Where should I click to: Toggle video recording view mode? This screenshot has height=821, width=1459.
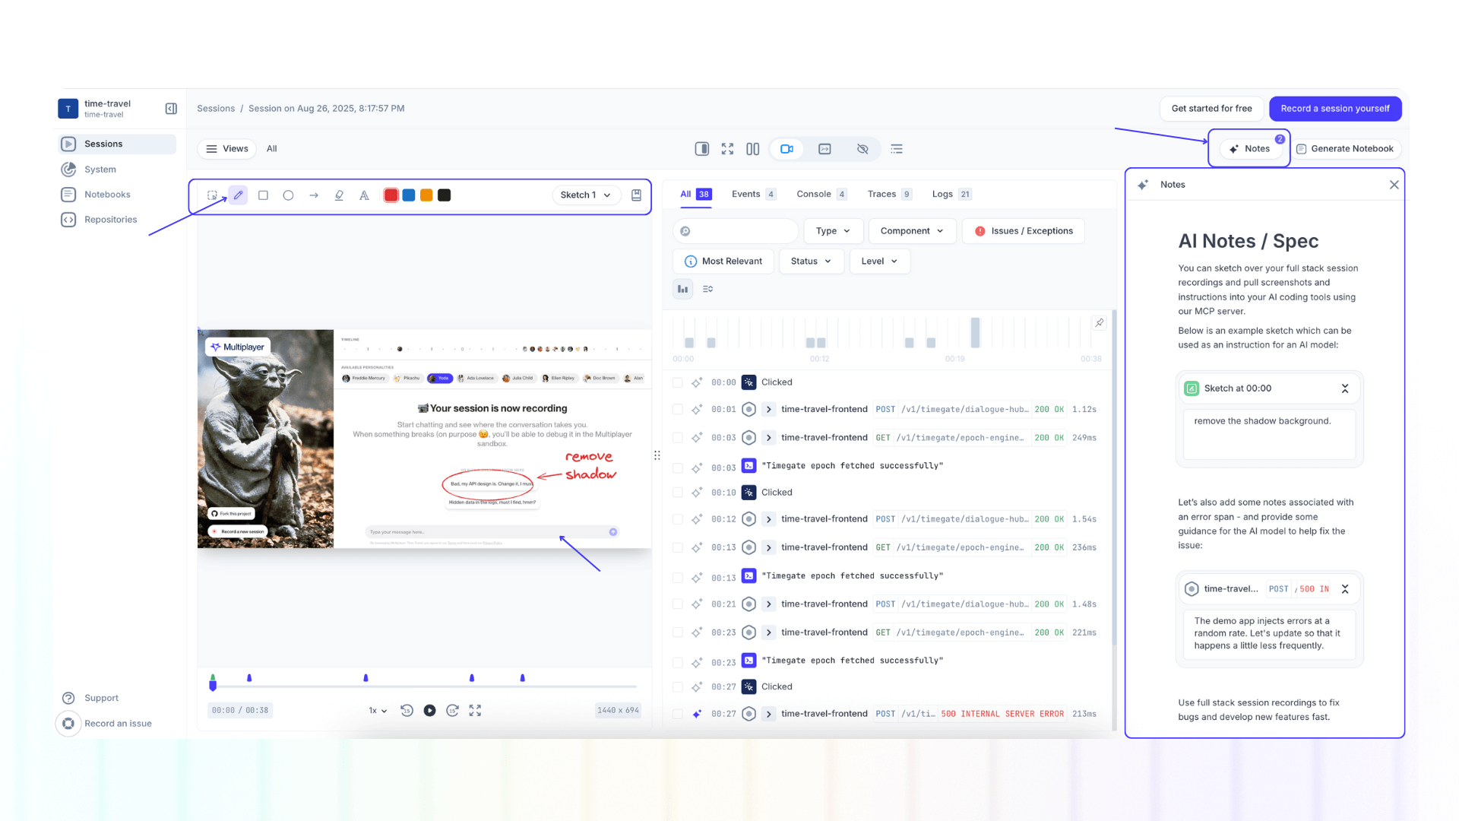pos(786,148)
